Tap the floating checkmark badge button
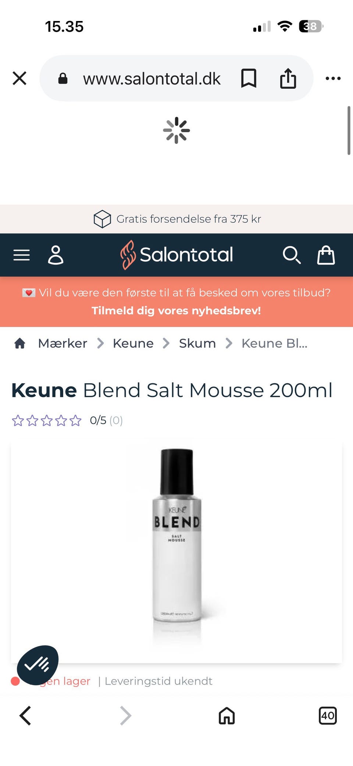Image resolution: width=353 pixels, height=766 pixels. point(38,665)
